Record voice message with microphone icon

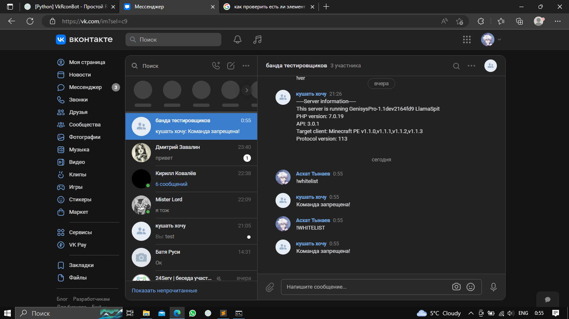(x=493, y=287)
